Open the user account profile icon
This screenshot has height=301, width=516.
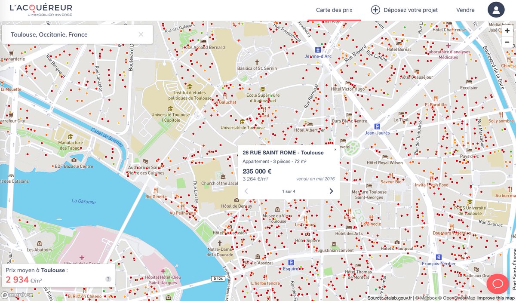(496, 9)
